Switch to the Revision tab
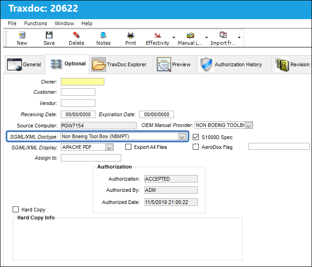Viewport: 312px width, 267px height. pos(292,64)
